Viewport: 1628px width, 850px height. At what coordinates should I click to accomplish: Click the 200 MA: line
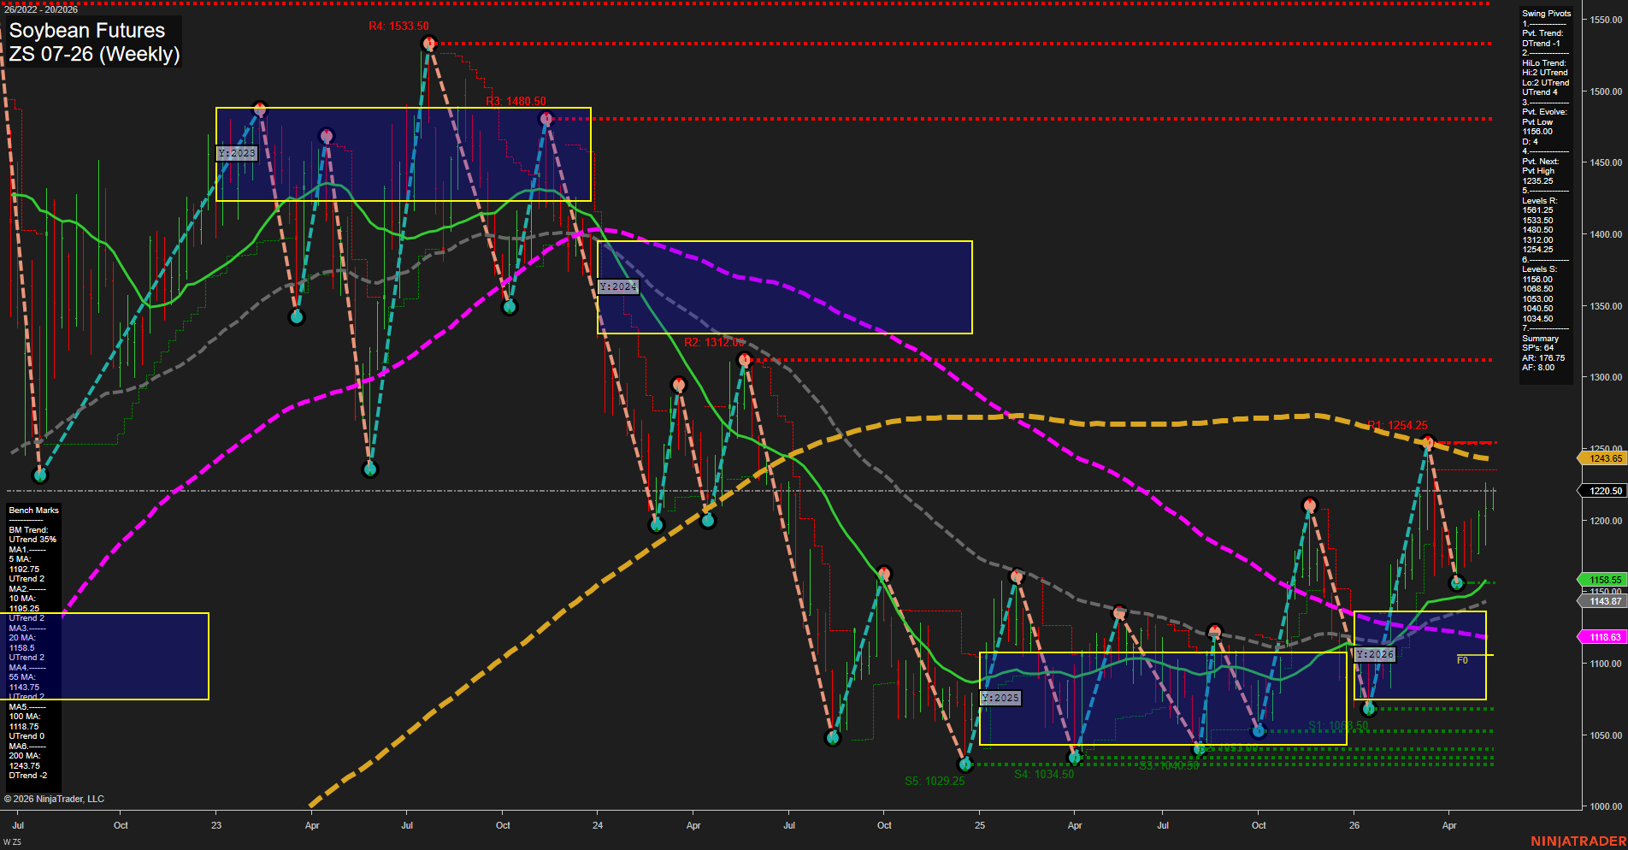tap(25, 756)
